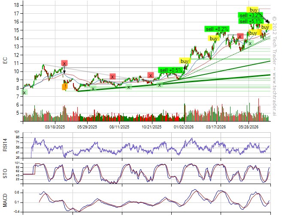Image resolution: width=282 pixels, height=220 pixels.
Task: Click the 03/18/2025 date label
Action: [55, 127]
